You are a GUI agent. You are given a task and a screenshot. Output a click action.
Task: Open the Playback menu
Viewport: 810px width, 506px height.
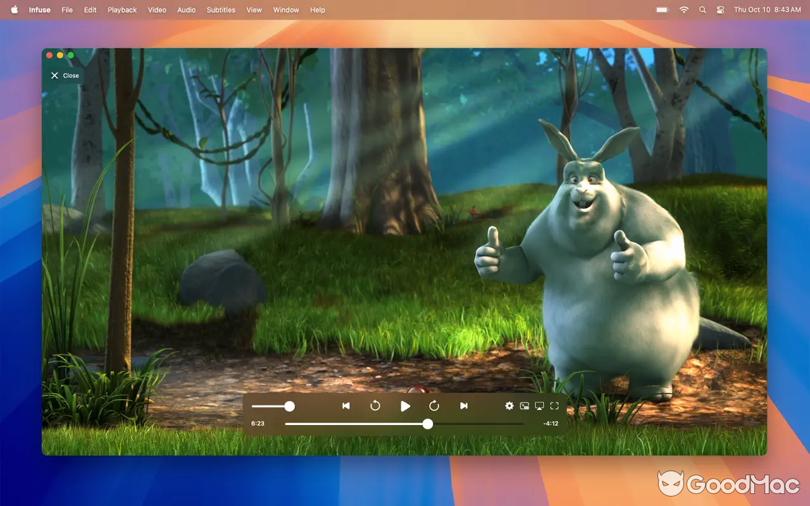[121, 9]
